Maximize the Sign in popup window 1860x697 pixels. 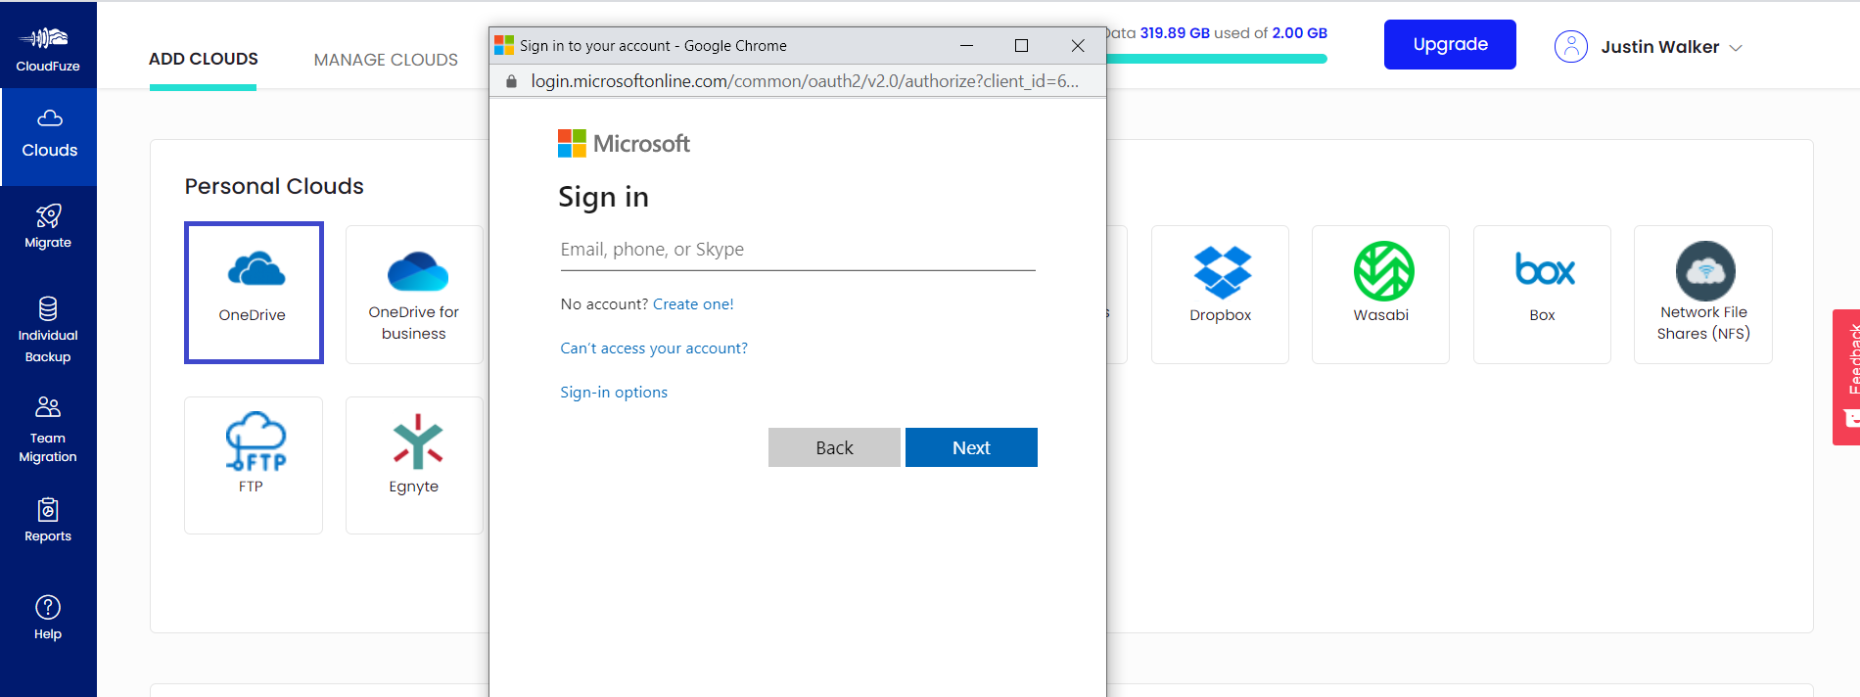[1021, 46]
